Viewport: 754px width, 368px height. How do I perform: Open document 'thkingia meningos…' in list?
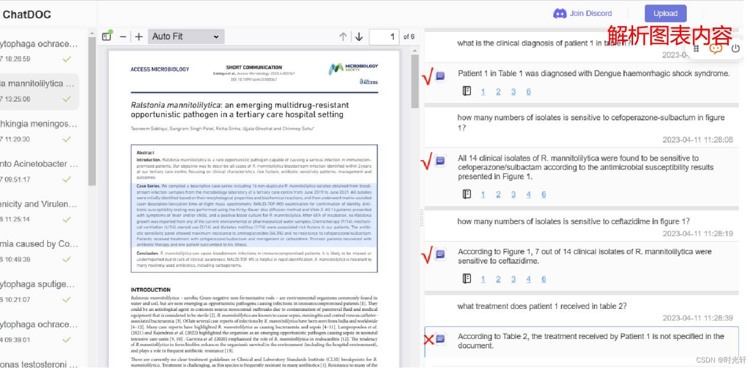click(x=39, y=131)
